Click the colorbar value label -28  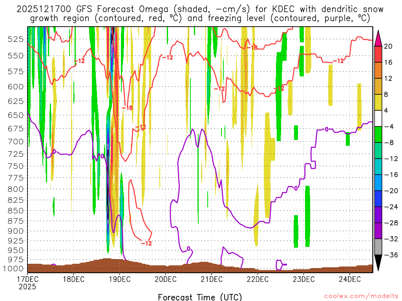coord(391,223)
